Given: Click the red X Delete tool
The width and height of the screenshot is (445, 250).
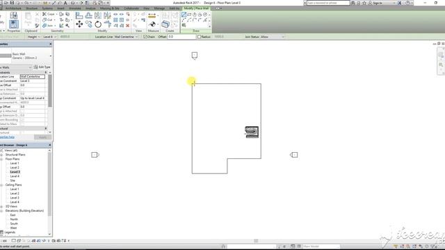Looking at the screenshot, I should pyautogui.click(x=128, y=26).
